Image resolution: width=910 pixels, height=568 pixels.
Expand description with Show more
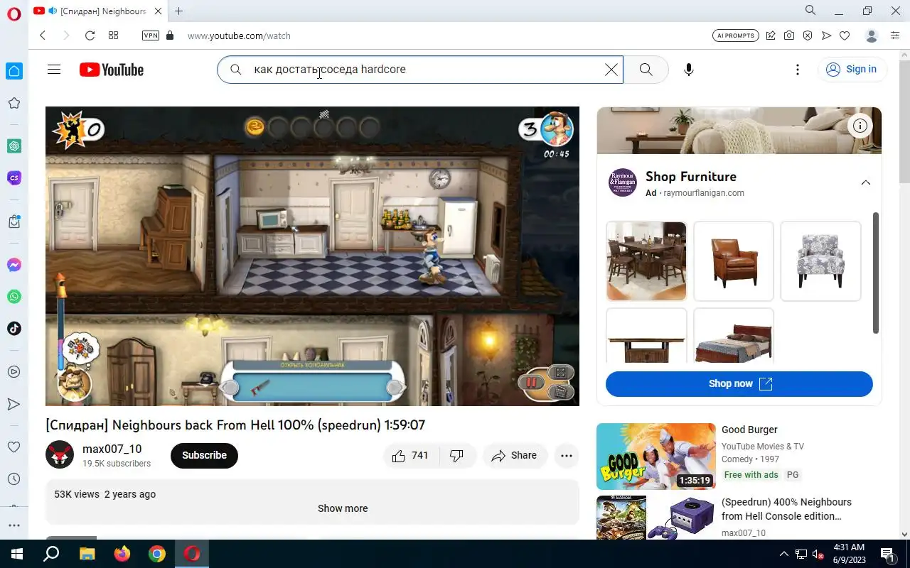click(343, 508)
